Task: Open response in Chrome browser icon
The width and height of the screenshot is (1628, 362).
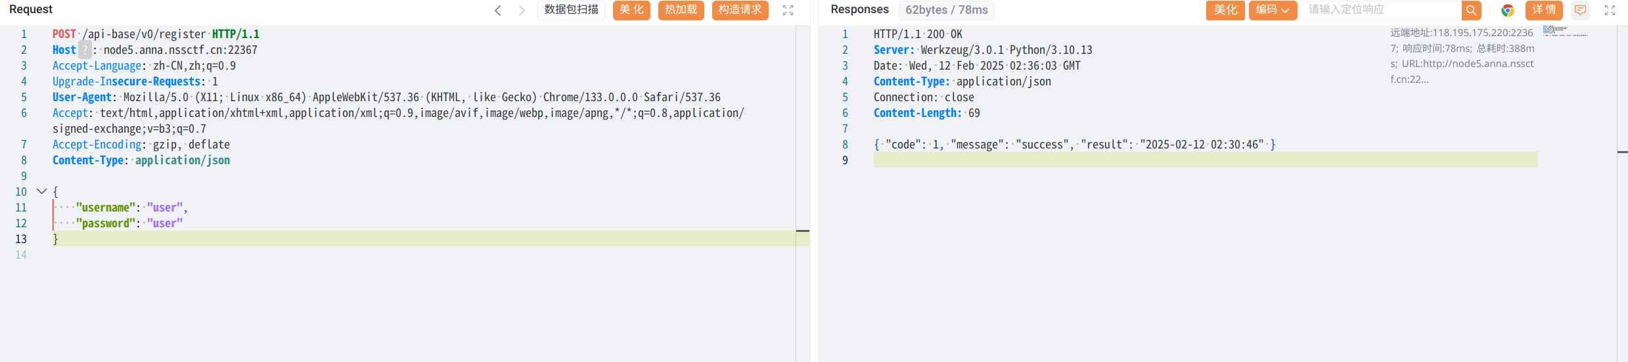Action: (x=1507, y=11)
